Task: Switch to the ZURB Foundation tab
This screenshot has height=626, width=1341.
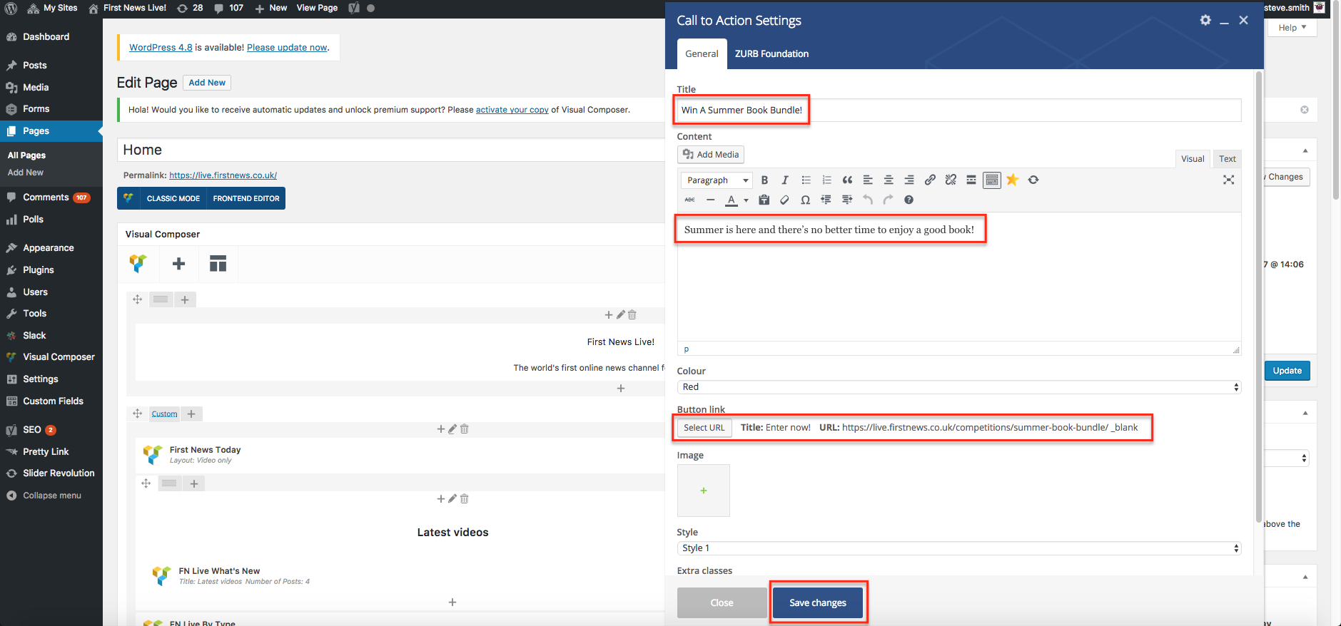Action: [x=771, y=54]
